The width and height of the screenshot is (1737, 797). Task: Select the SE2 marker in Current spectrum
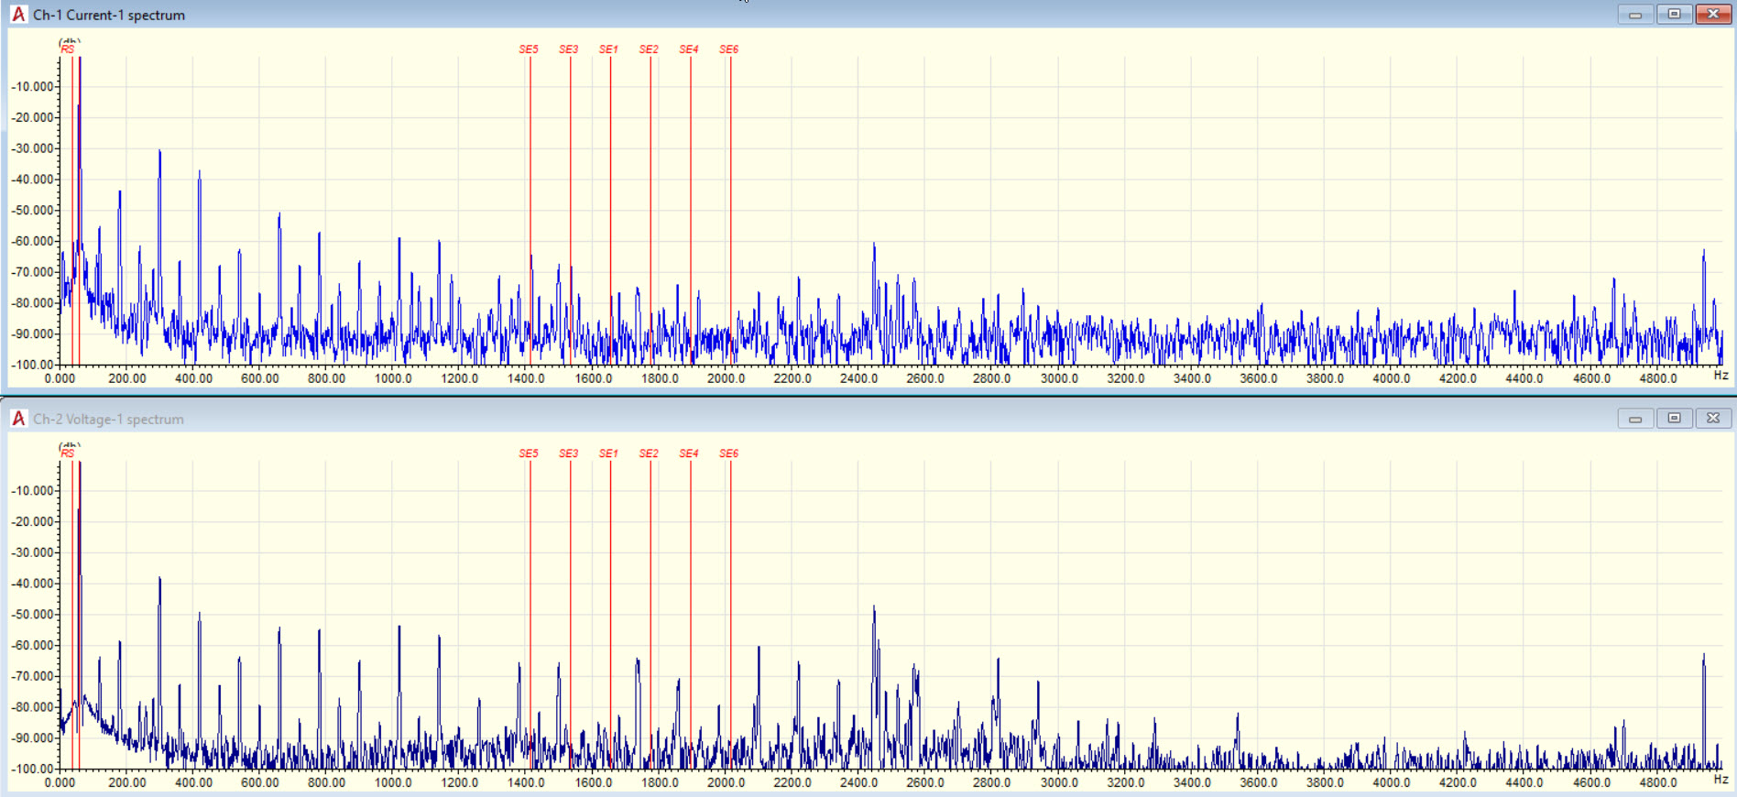click(649, 49)
